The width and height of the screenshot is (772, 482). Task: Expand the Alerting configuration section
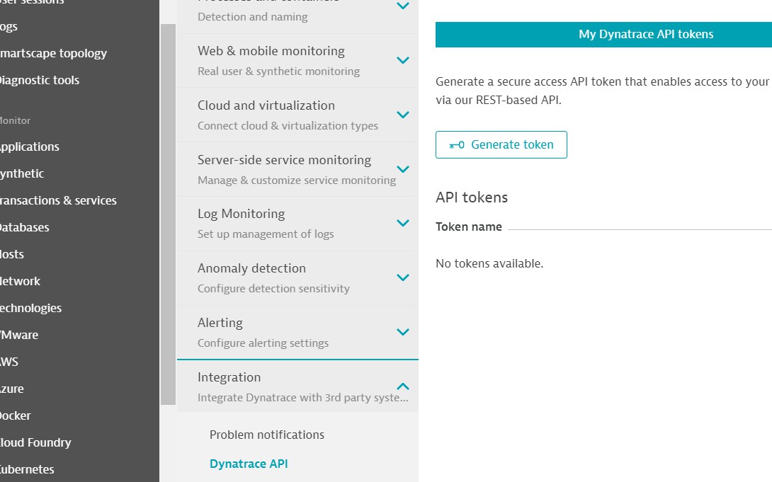click(x=297, y=332)
